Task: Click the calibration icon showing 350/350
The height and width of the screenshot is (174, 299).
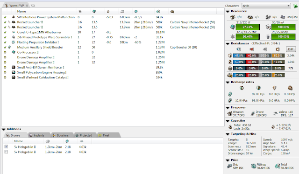Action: click(x=283, y=17)
